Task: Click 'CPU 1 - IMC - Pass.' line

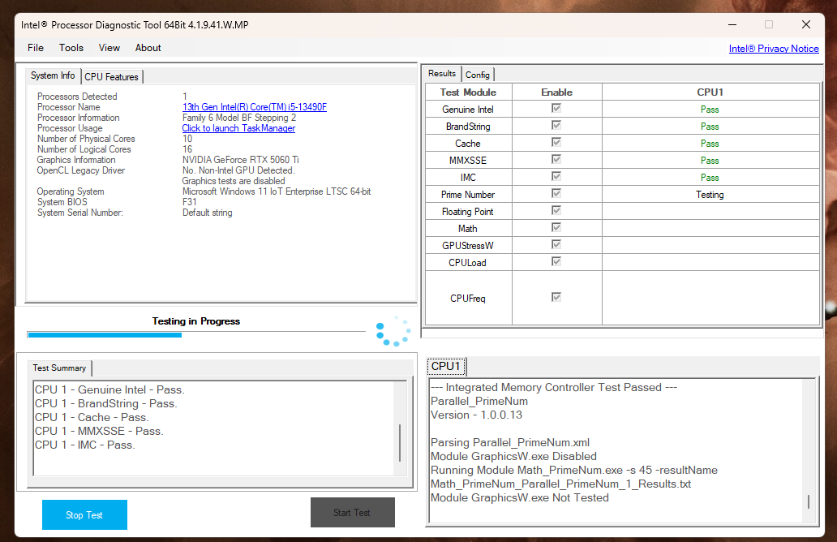Action: point(85,445)
